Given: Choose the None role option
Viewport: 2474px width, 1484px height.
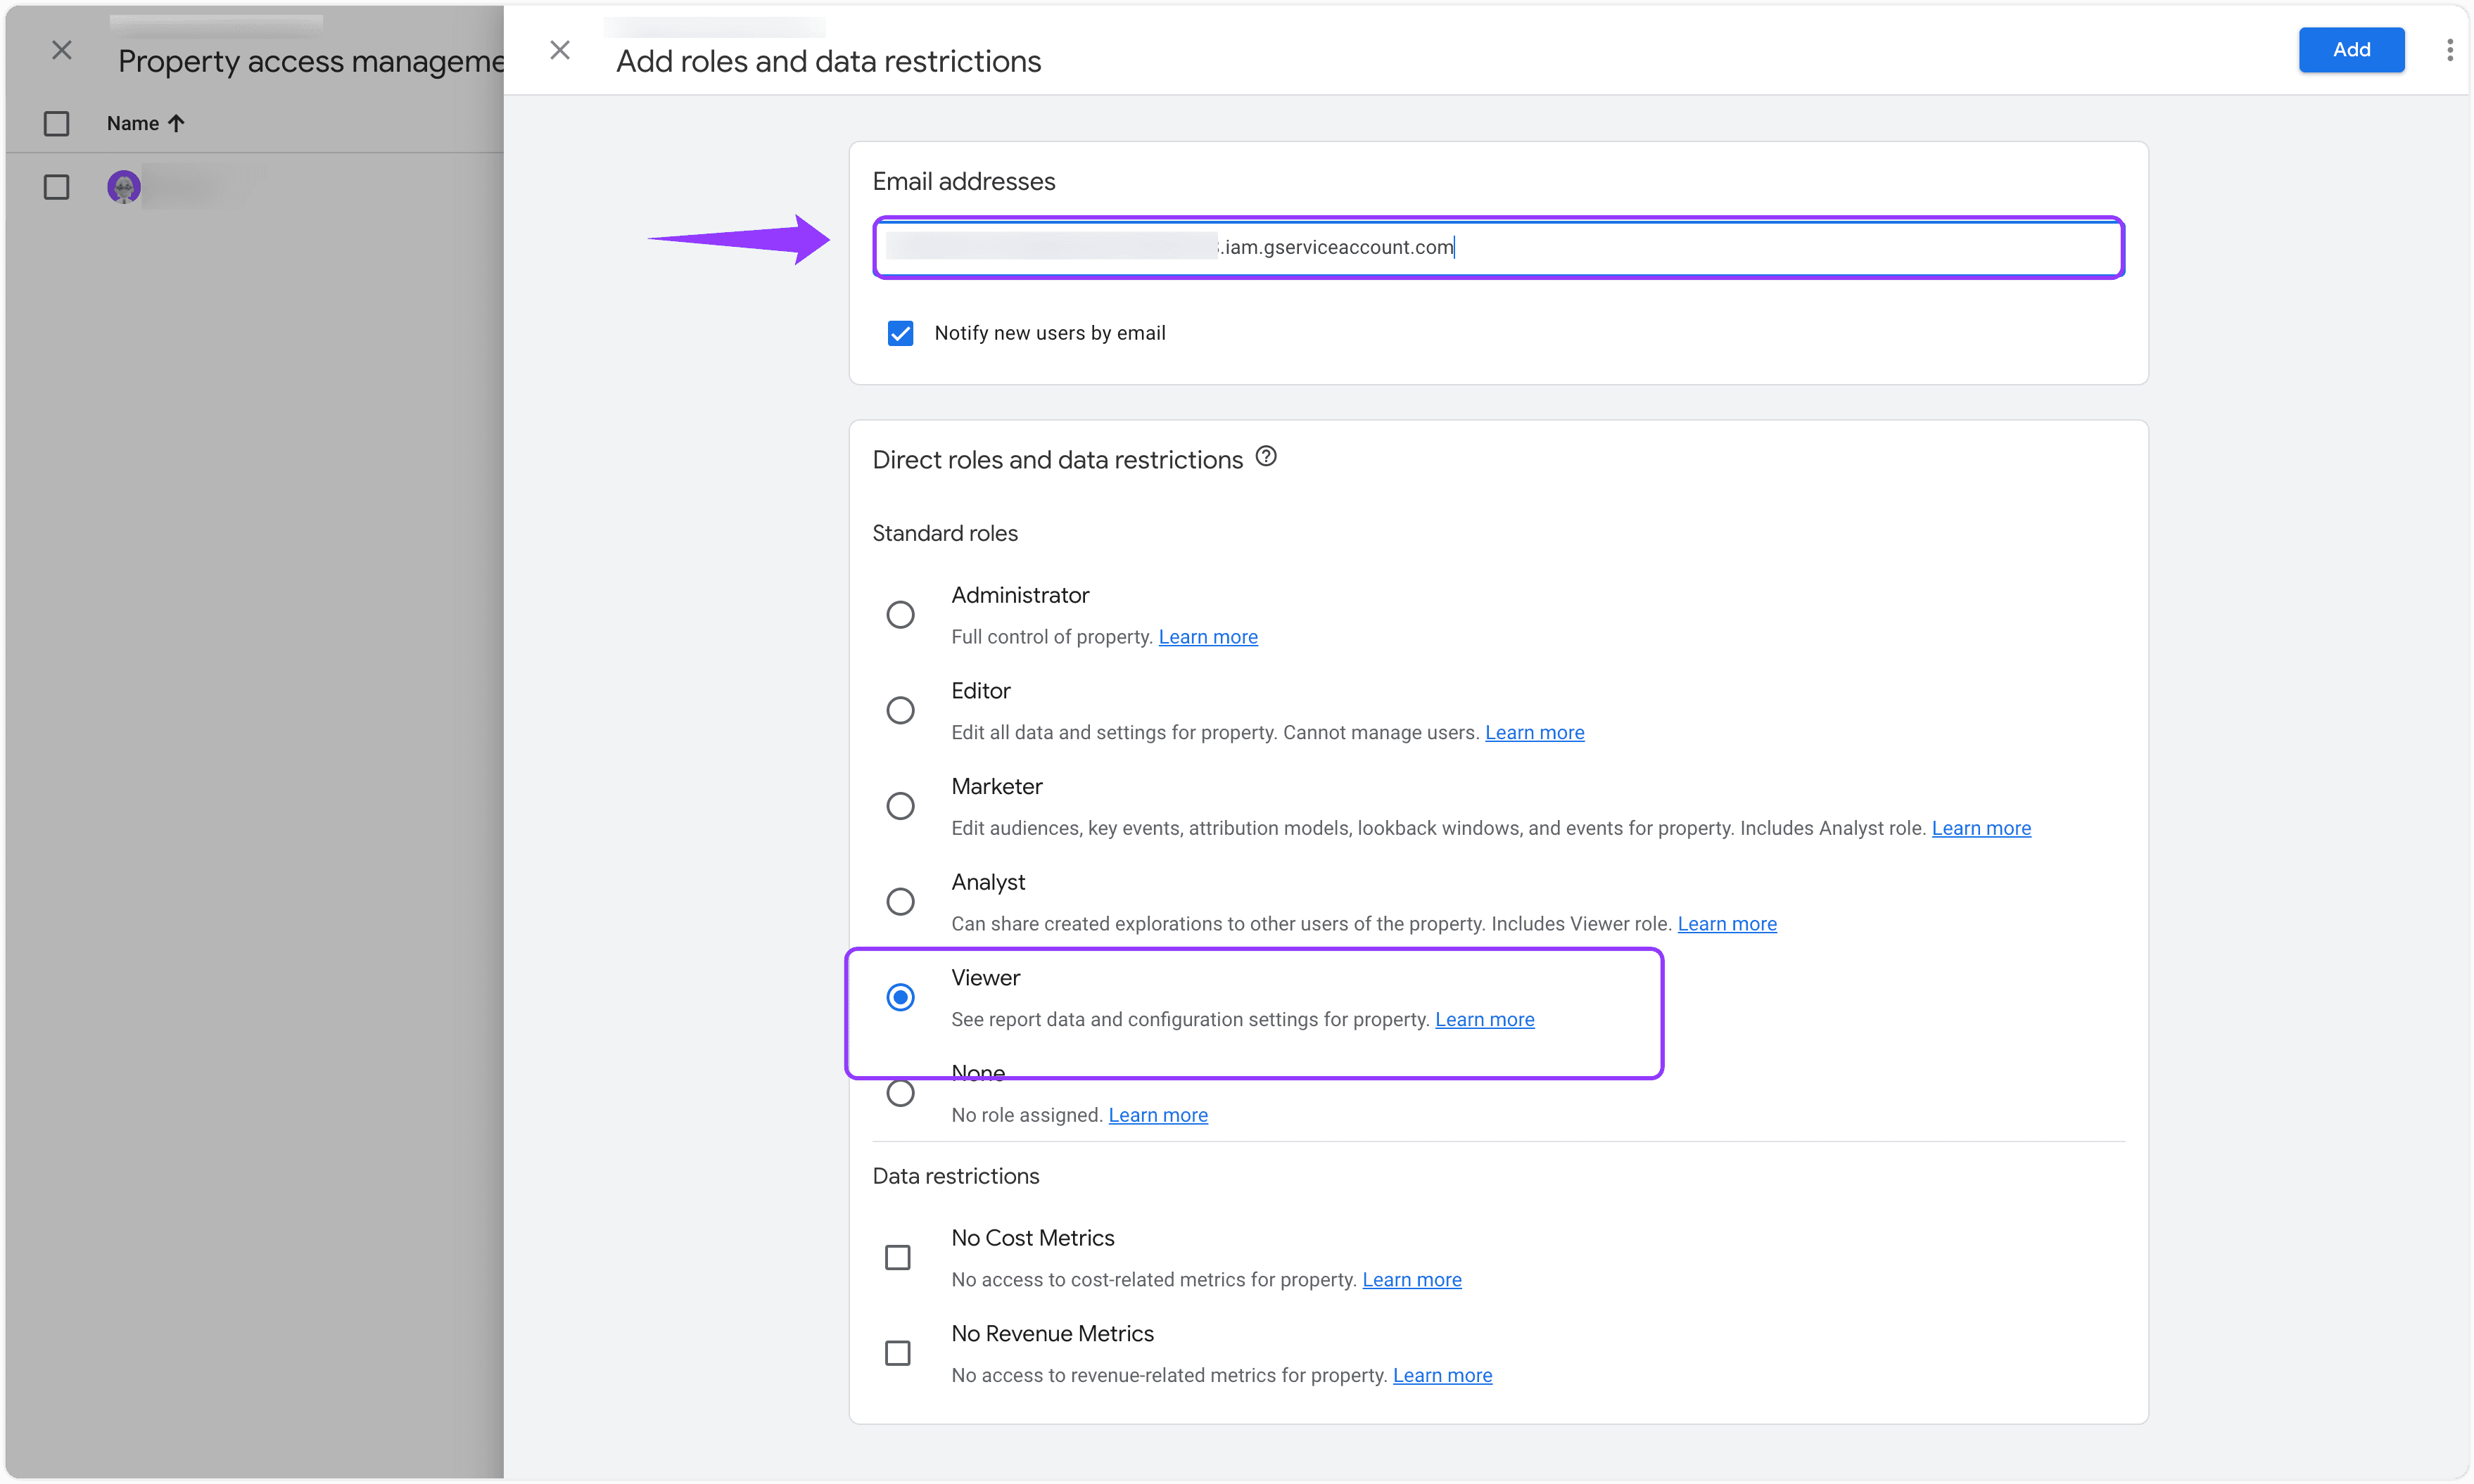Looking at the screenshot, I should (901, 1093).
